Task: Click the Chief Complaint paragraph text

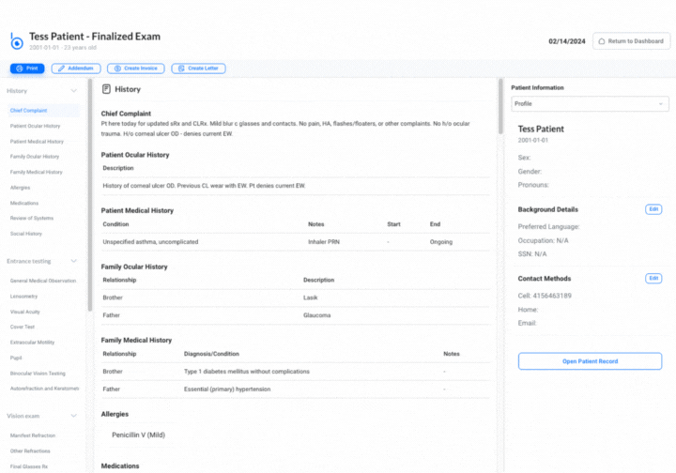Action: pos(285,129)
